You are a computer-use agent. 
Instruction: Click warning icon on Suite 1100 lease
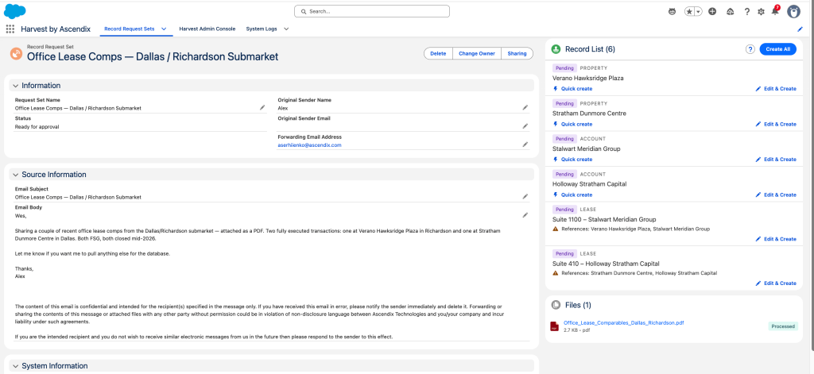coord(556,229)
